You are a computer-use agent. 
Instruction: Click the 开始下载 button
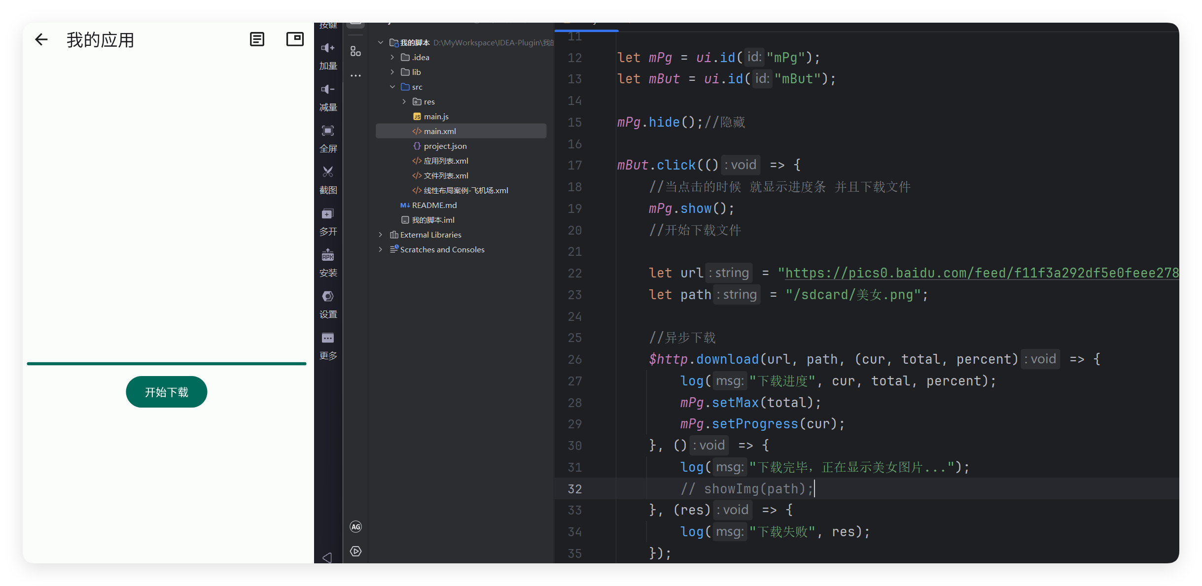pos(167,392)
